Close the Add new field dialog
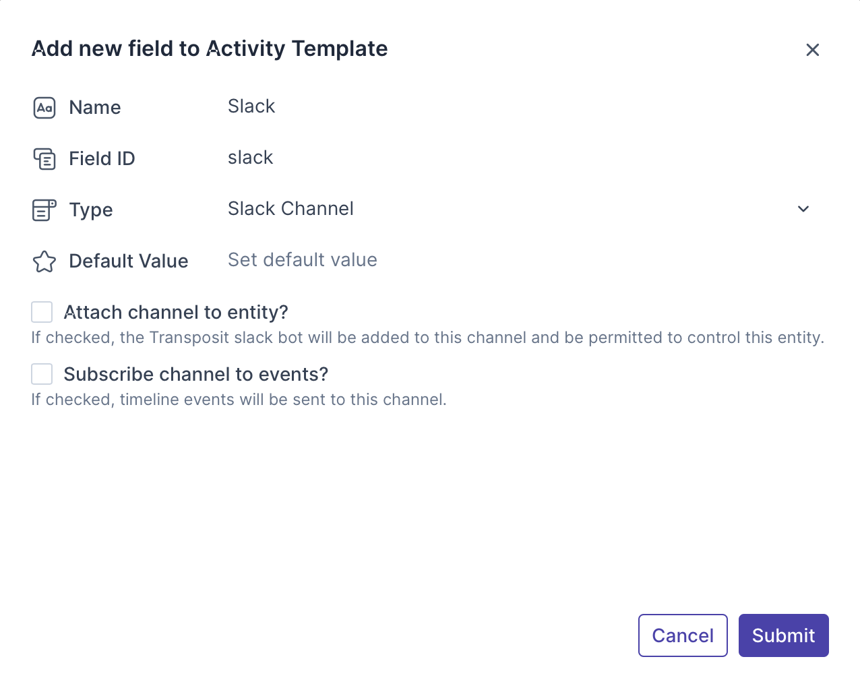 tap(812, 50)
